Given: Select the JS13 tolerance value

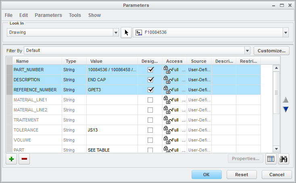Looking at the screenshot, I should (112, 130).
